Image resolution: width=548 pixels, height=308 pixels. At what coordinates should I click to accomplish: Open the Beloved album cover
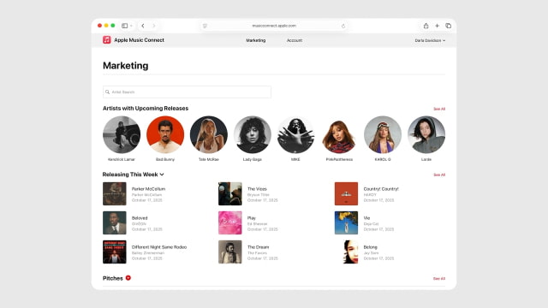(114, 222)
